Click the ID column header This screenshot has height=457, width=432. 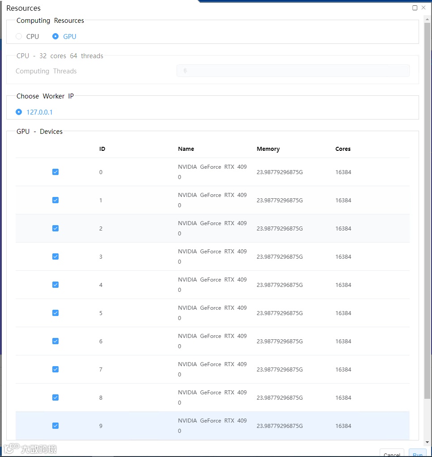coord(102,149)
